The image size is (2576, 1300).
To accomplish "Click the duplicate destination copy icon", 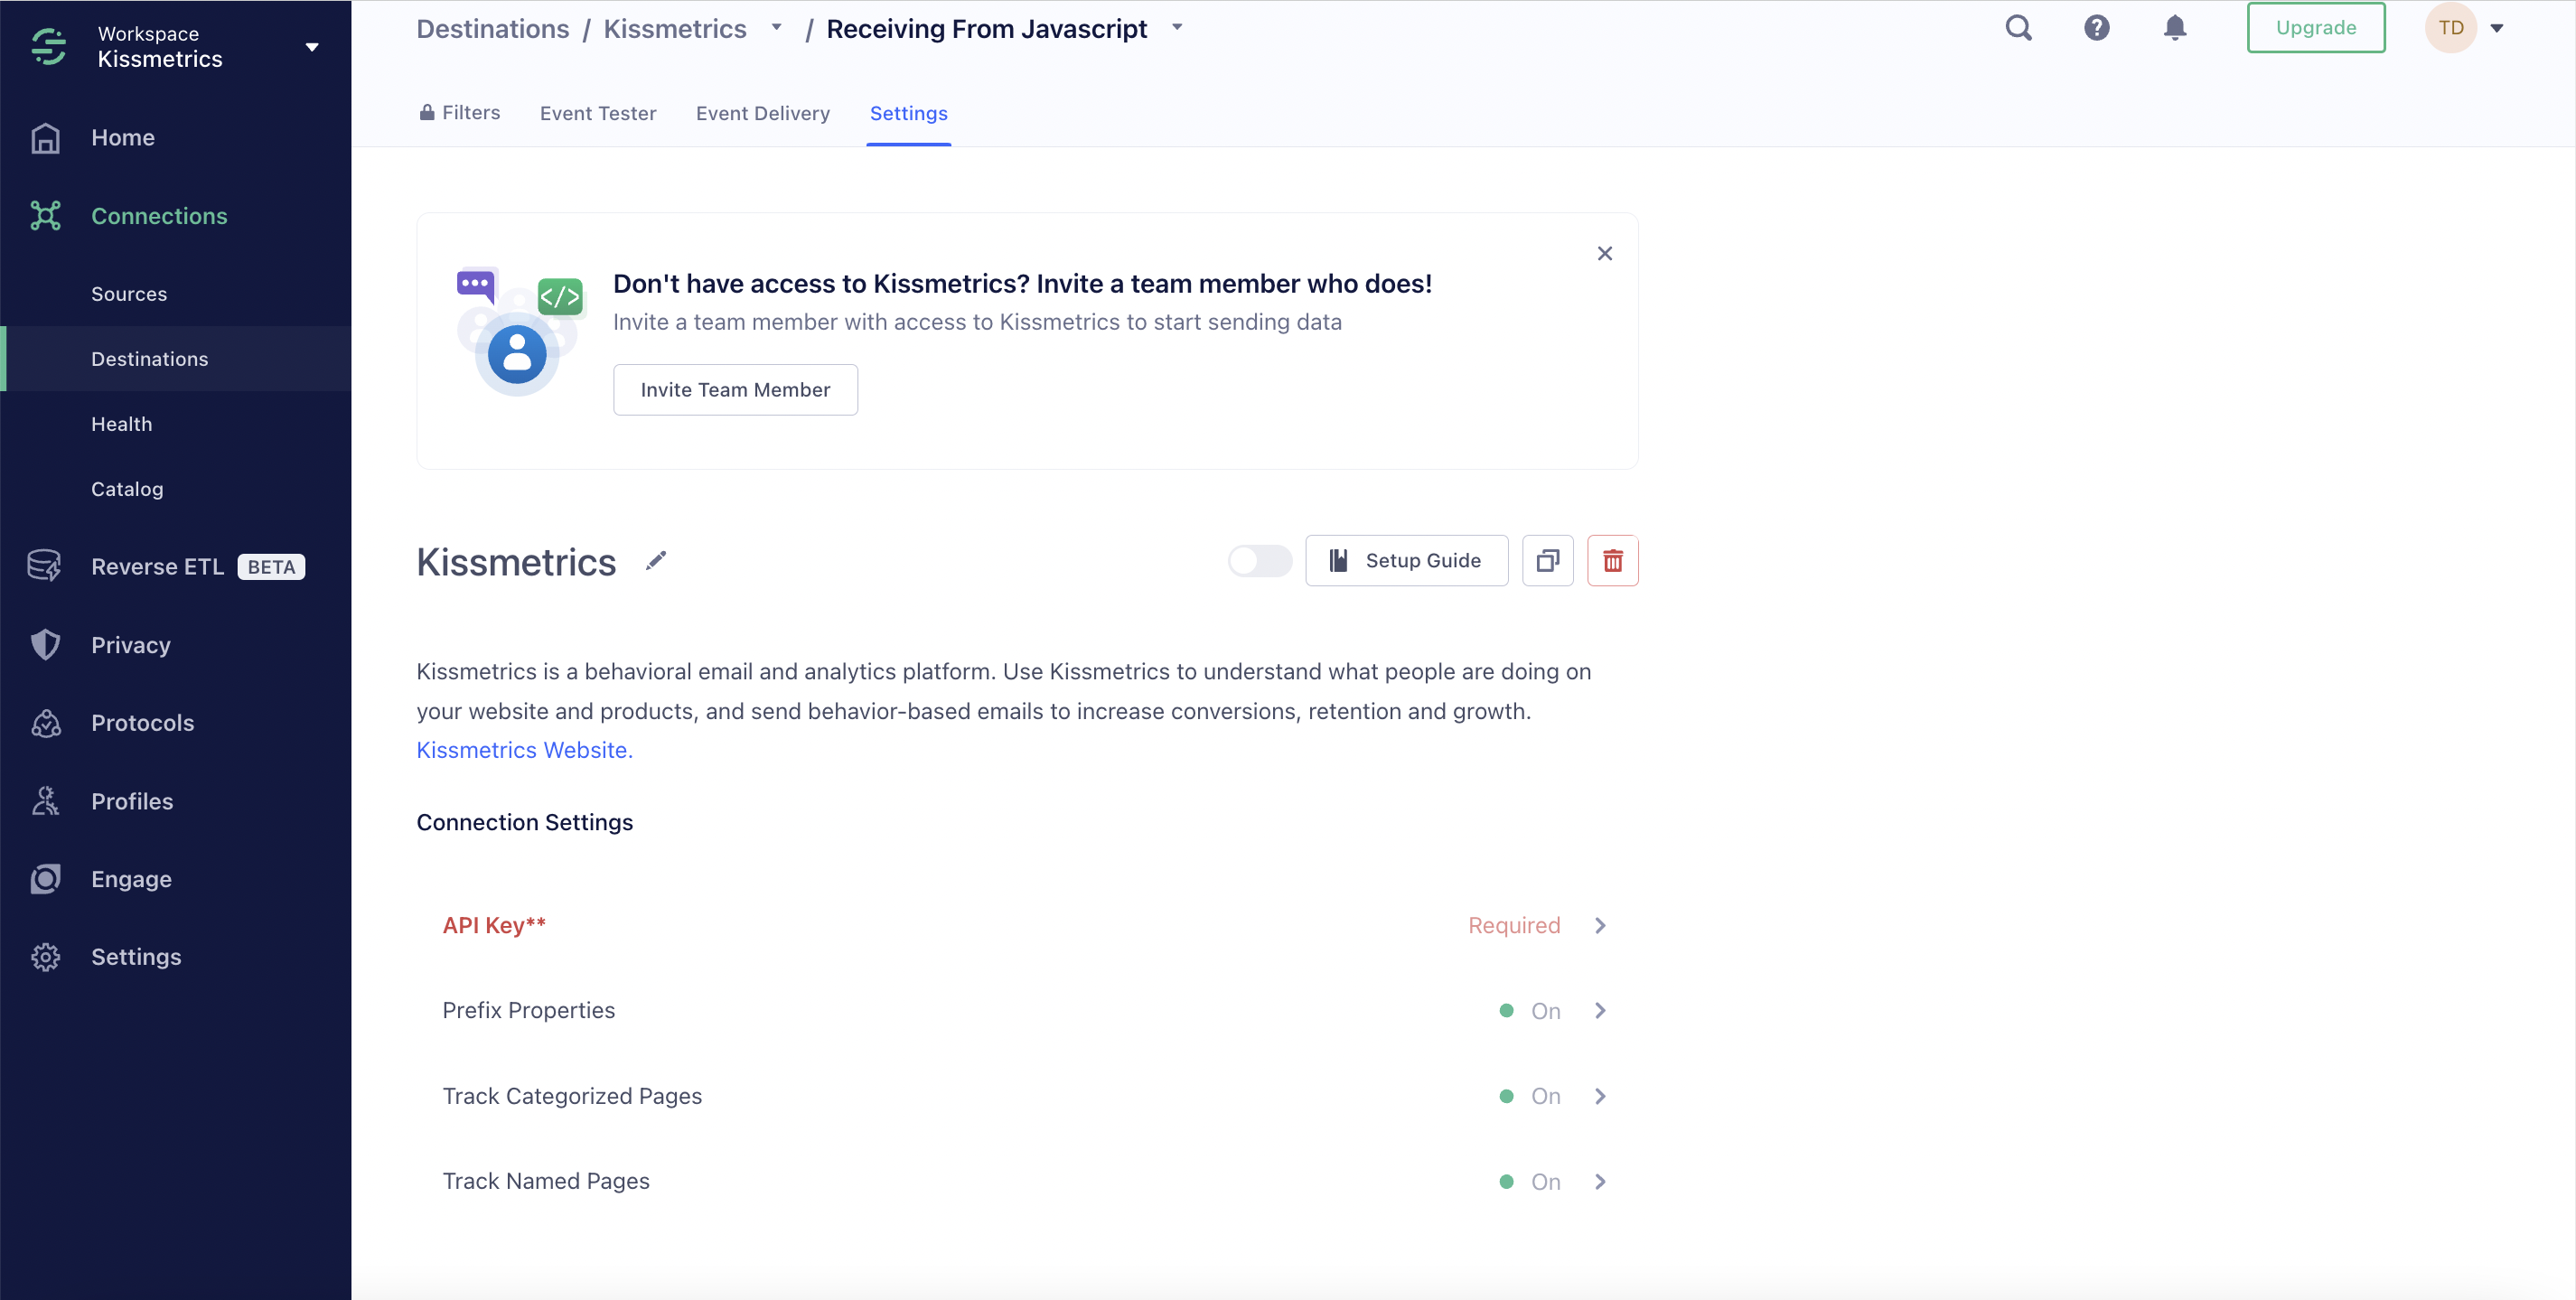I will (x=1547, y=561).
